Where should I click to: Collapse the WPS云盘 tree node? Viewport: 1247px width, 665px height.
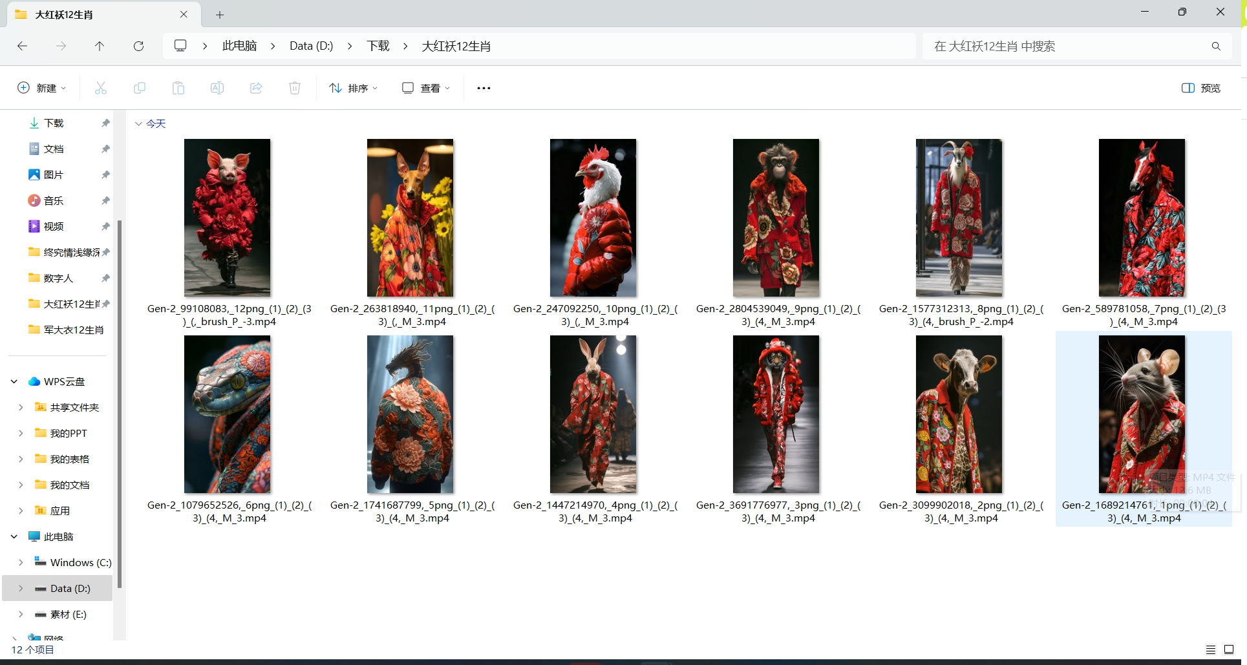click(x=14, y=381)
